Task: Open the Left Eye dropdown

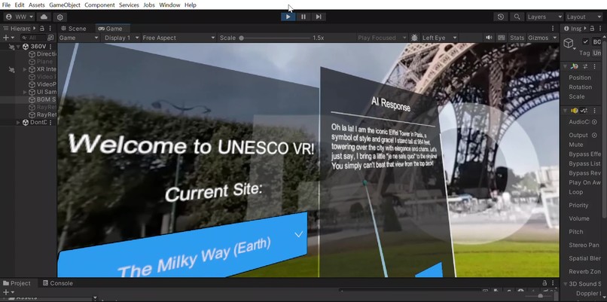Action: click(439, 38)
